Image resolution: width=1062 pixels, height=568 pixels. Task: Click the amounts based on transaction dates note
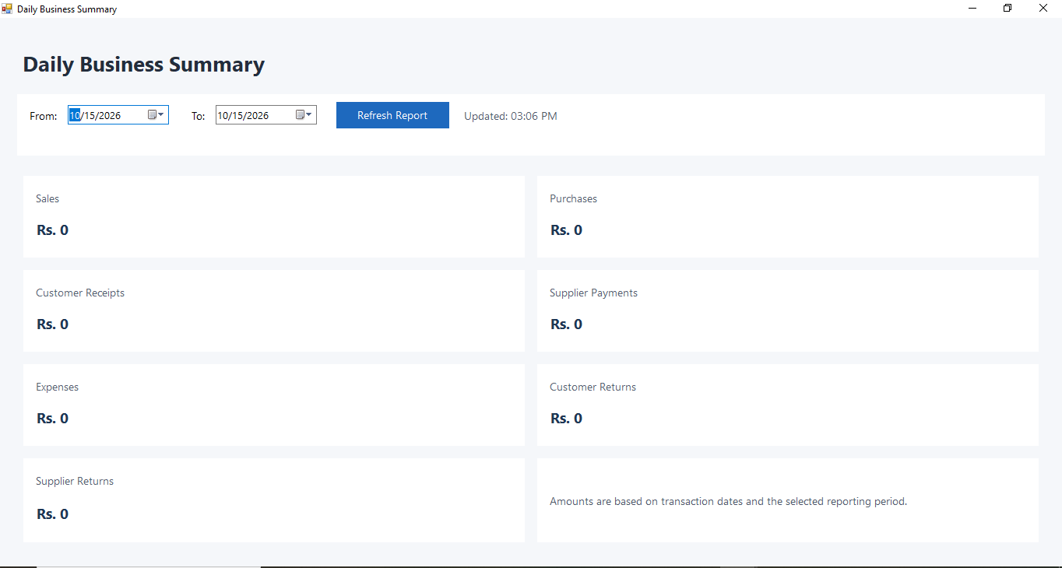click(x=729, y=501)
